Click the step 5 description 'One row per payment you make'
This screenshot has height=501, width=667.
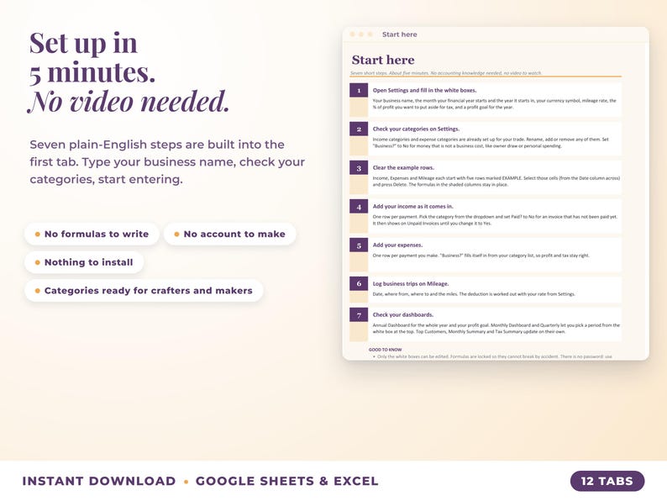(481, 256)
